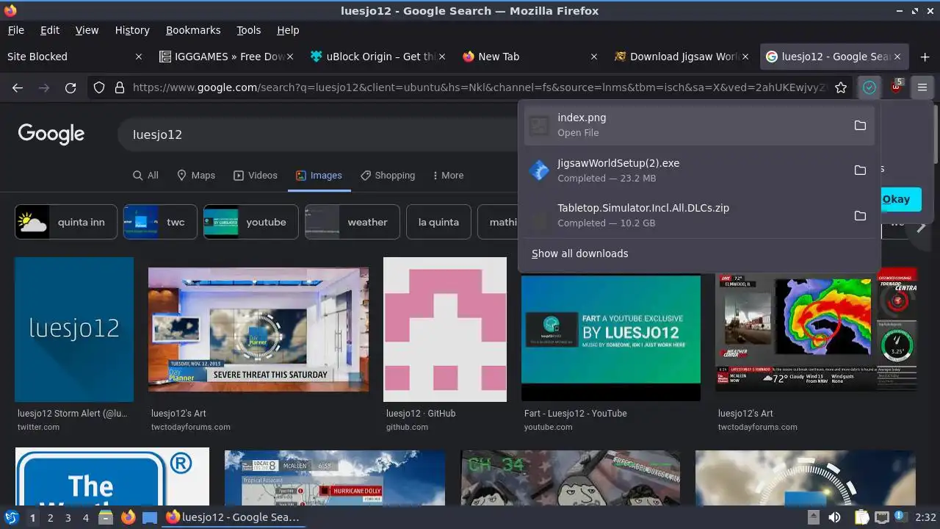Launch Firefox from taskbar quick launcher
The width and height of the screenshot is (940, 529).
tap(129, 517)
